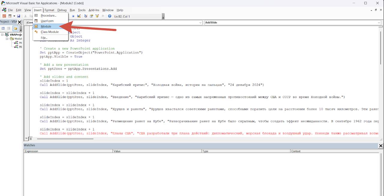Screen dimensions: 384x196
Task: Click the VBA application icon in title bar
Action: pyautogui.click(x=3, y=3)
